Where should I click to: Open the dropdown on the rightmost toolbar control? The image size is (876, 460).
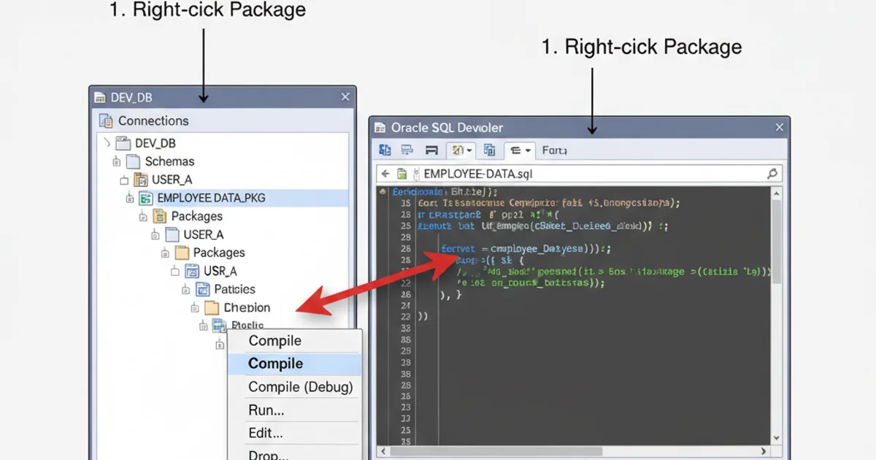pos(527,150)
